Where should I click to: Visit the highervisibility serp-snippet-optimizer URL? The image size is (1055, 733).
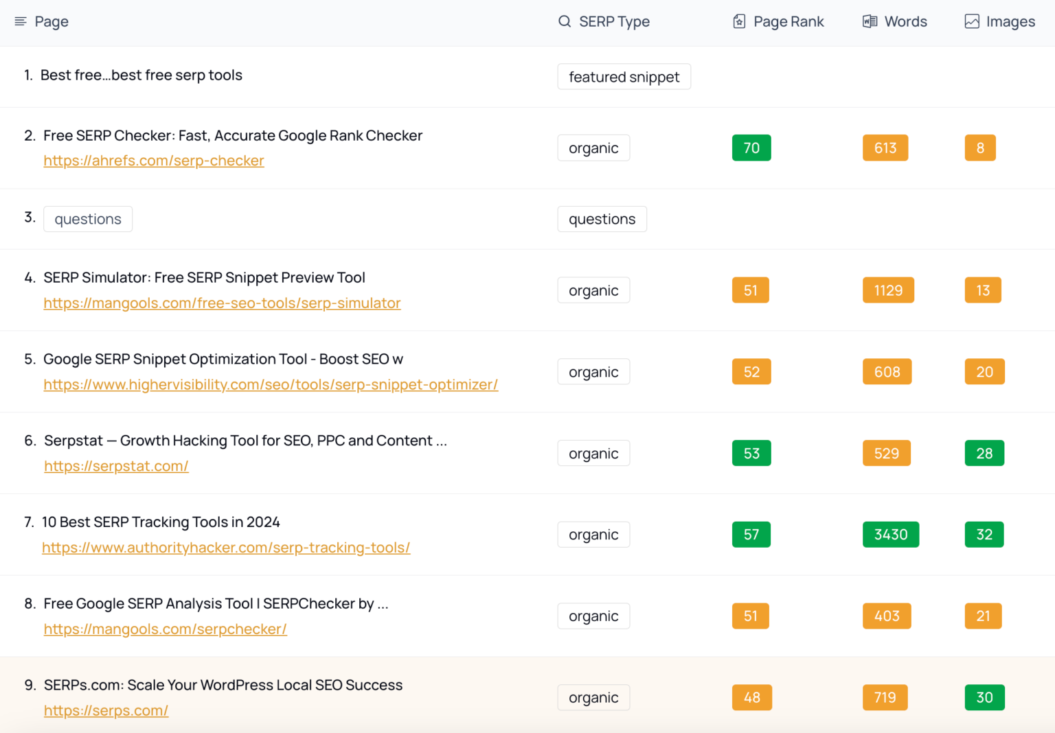(271, 385)
